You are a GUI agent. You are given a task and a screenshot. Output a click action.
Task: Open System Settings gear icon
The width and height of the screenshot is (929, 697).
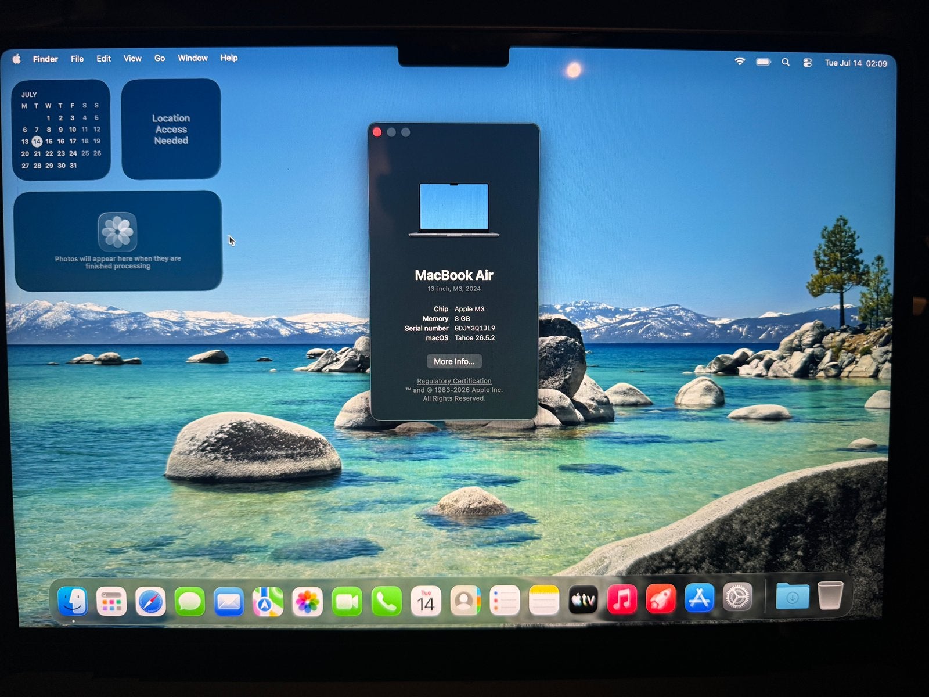737,597
